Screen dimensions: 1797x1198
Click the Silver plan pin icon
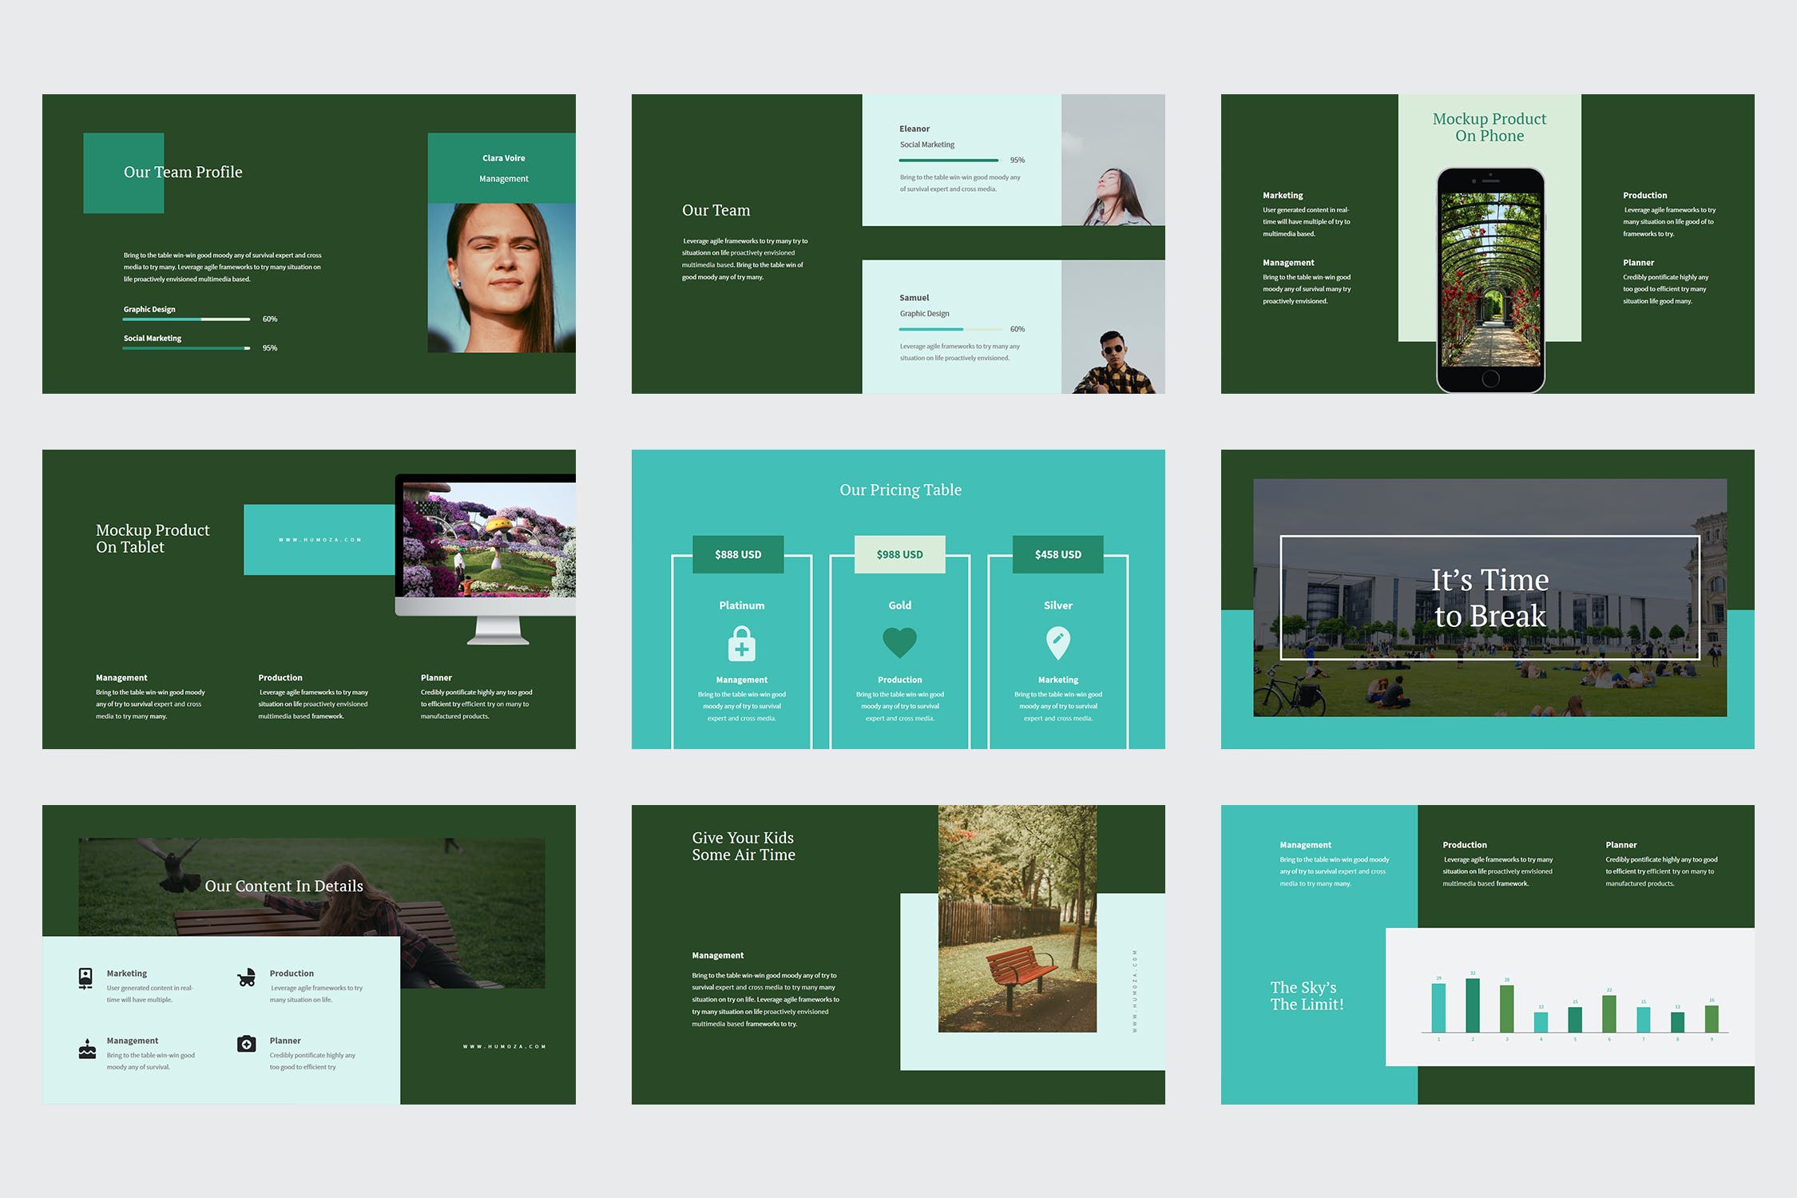click(x=1057, y=642)
